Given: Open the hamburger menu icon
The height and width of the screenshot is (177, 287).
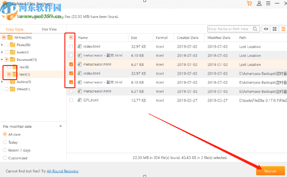Looking at the screenshot, I should pyautogui.click(x=268, y=3).
